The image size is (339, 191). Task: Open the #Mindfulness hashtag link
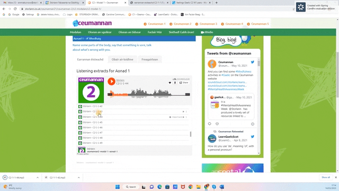click(x=243, y=72)
